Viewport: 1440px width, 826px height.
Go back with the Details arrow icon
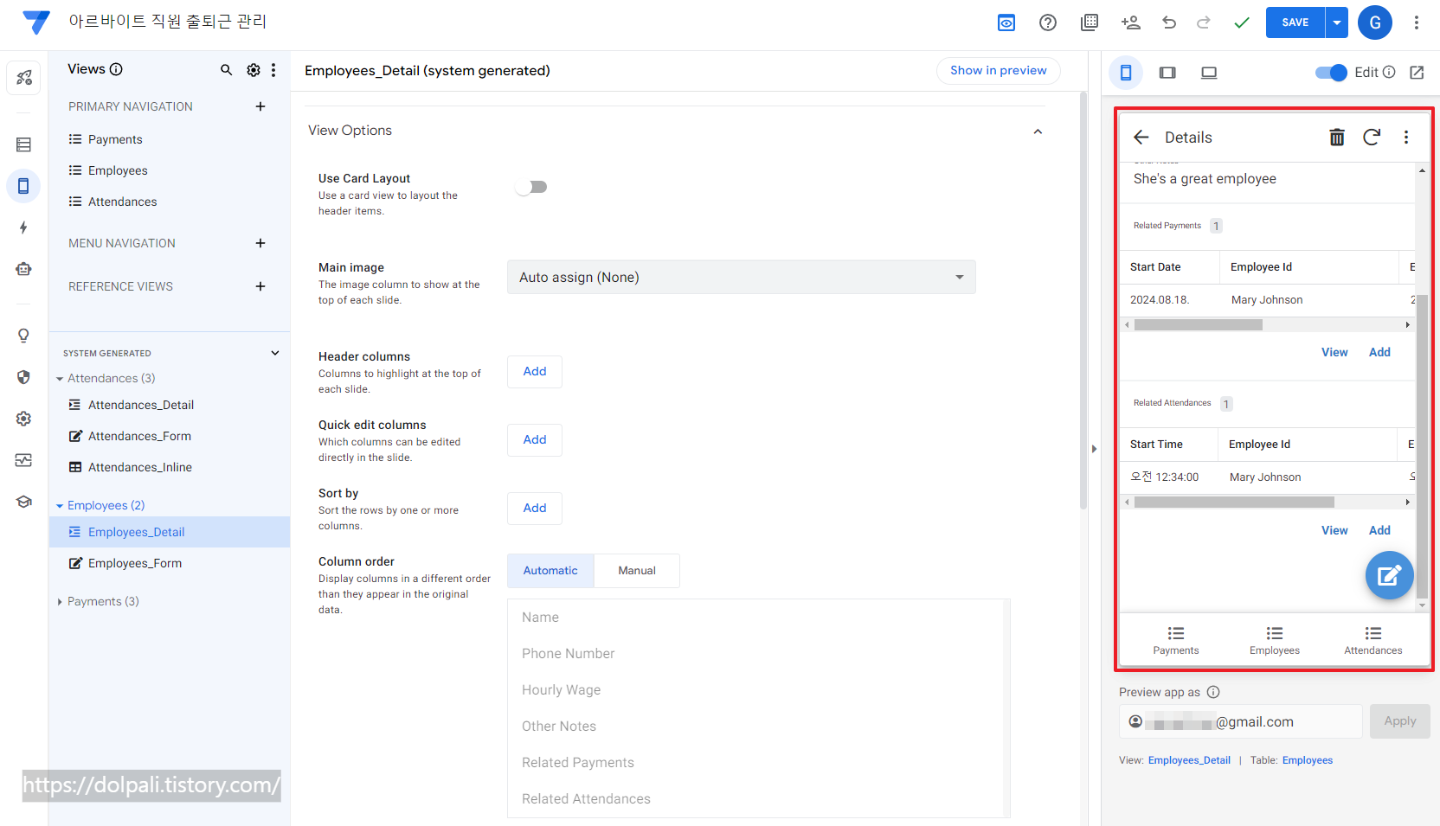(x=1141, y=138)
